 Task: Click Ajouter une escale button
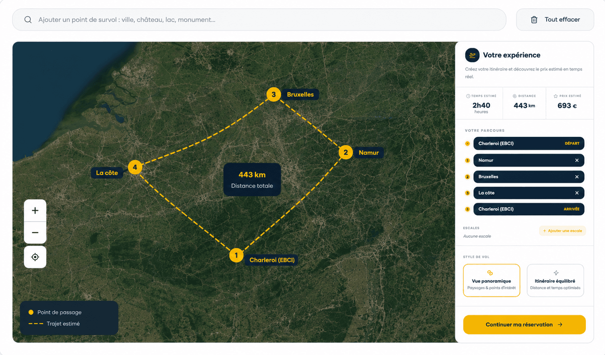(562, 231)
